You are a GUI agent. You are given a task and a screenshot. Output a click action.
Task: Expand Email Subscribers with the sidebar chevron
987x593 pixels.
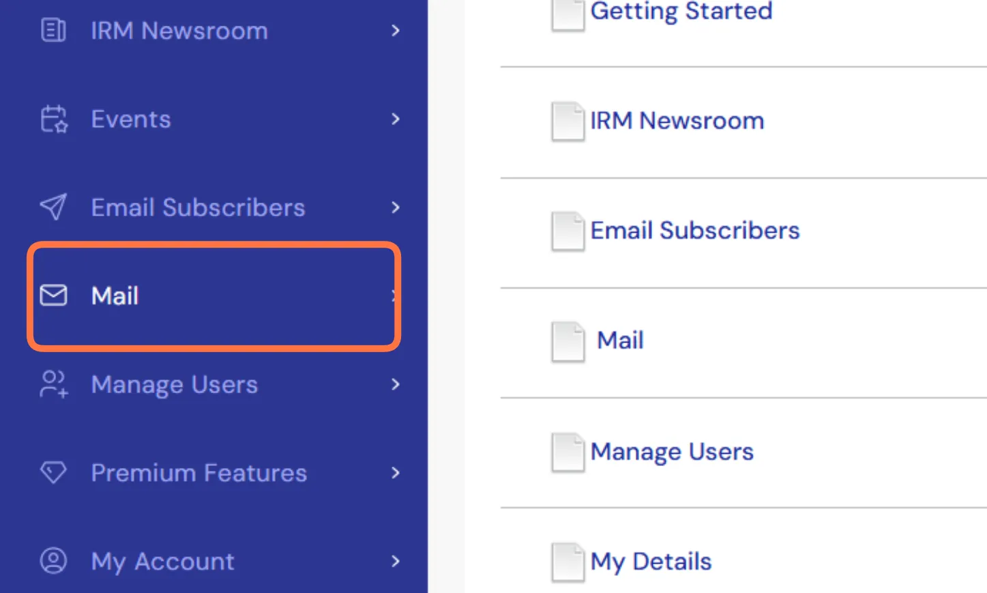[x=396, y=207]
